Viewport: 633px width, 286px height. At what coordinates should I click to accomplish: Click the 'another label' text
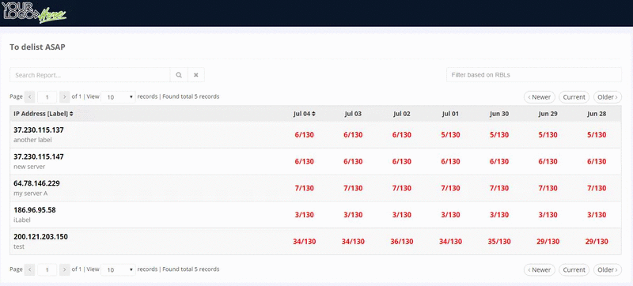point(32,140)
